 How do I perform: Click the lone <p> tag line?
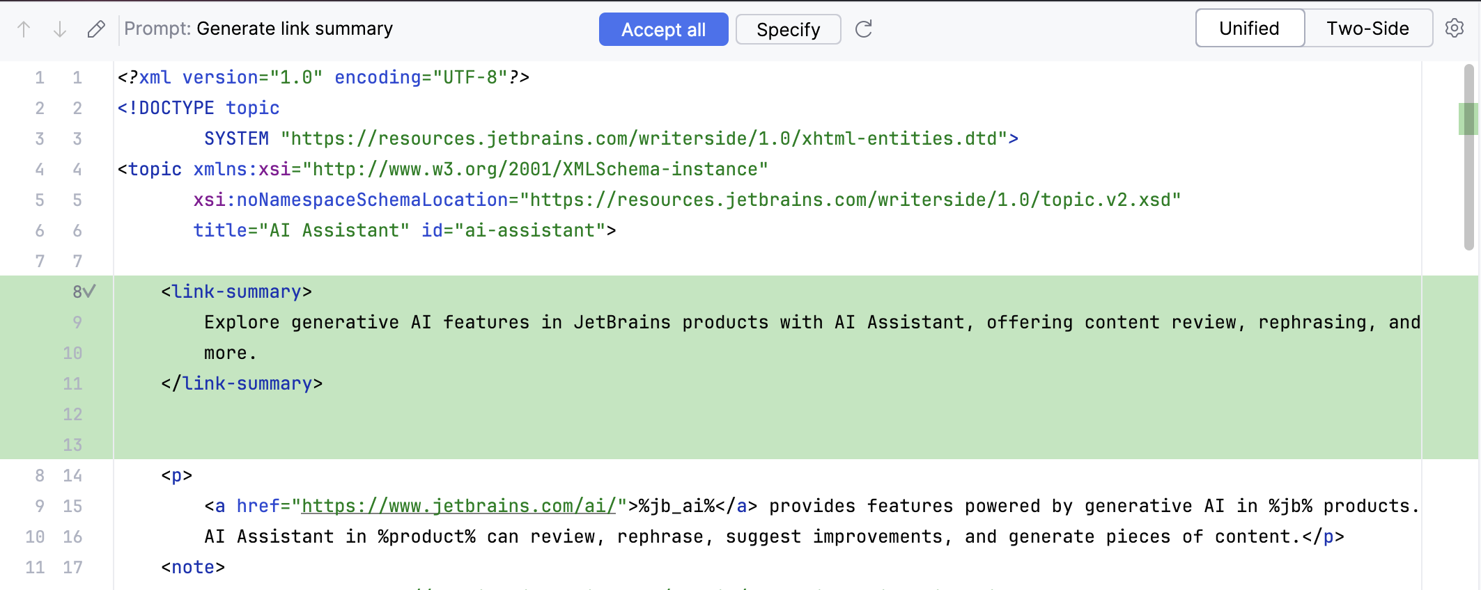pyautogui.click(x=177, y=475)
